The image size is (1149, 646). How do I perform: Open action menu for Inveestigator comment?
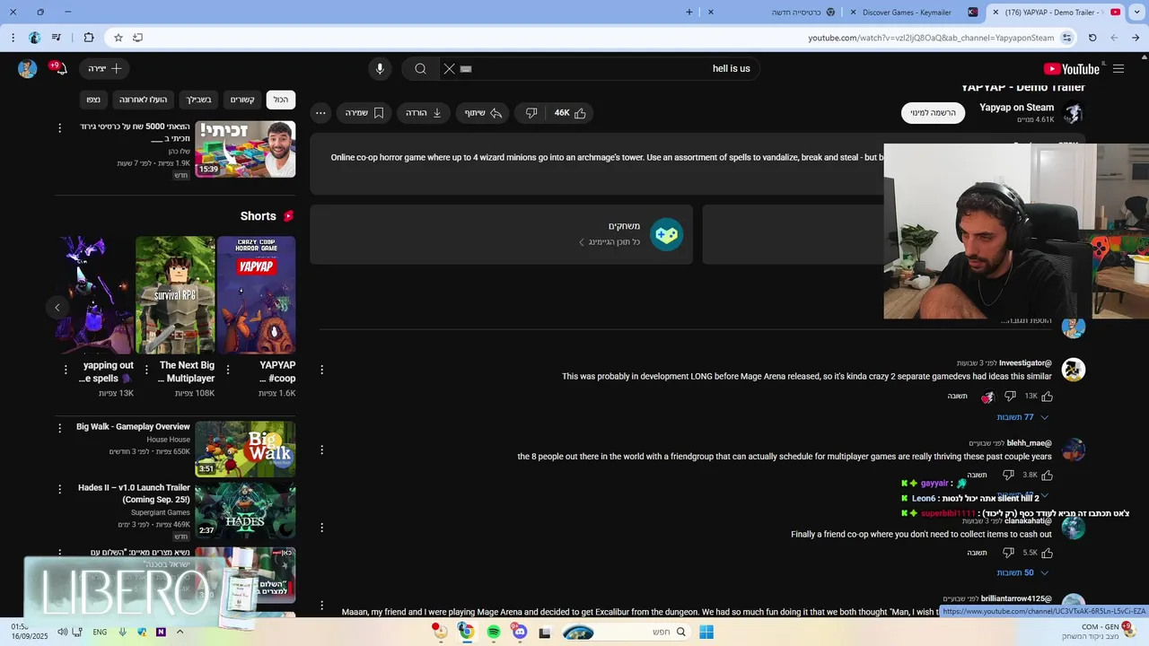pyautogui.click(x=322, y=370)
